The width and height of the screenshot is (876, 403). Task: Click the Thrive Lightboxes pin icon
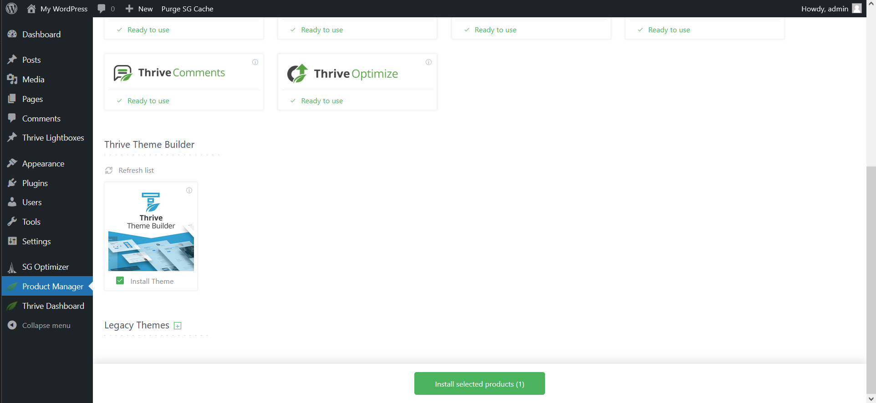[12, 137]
